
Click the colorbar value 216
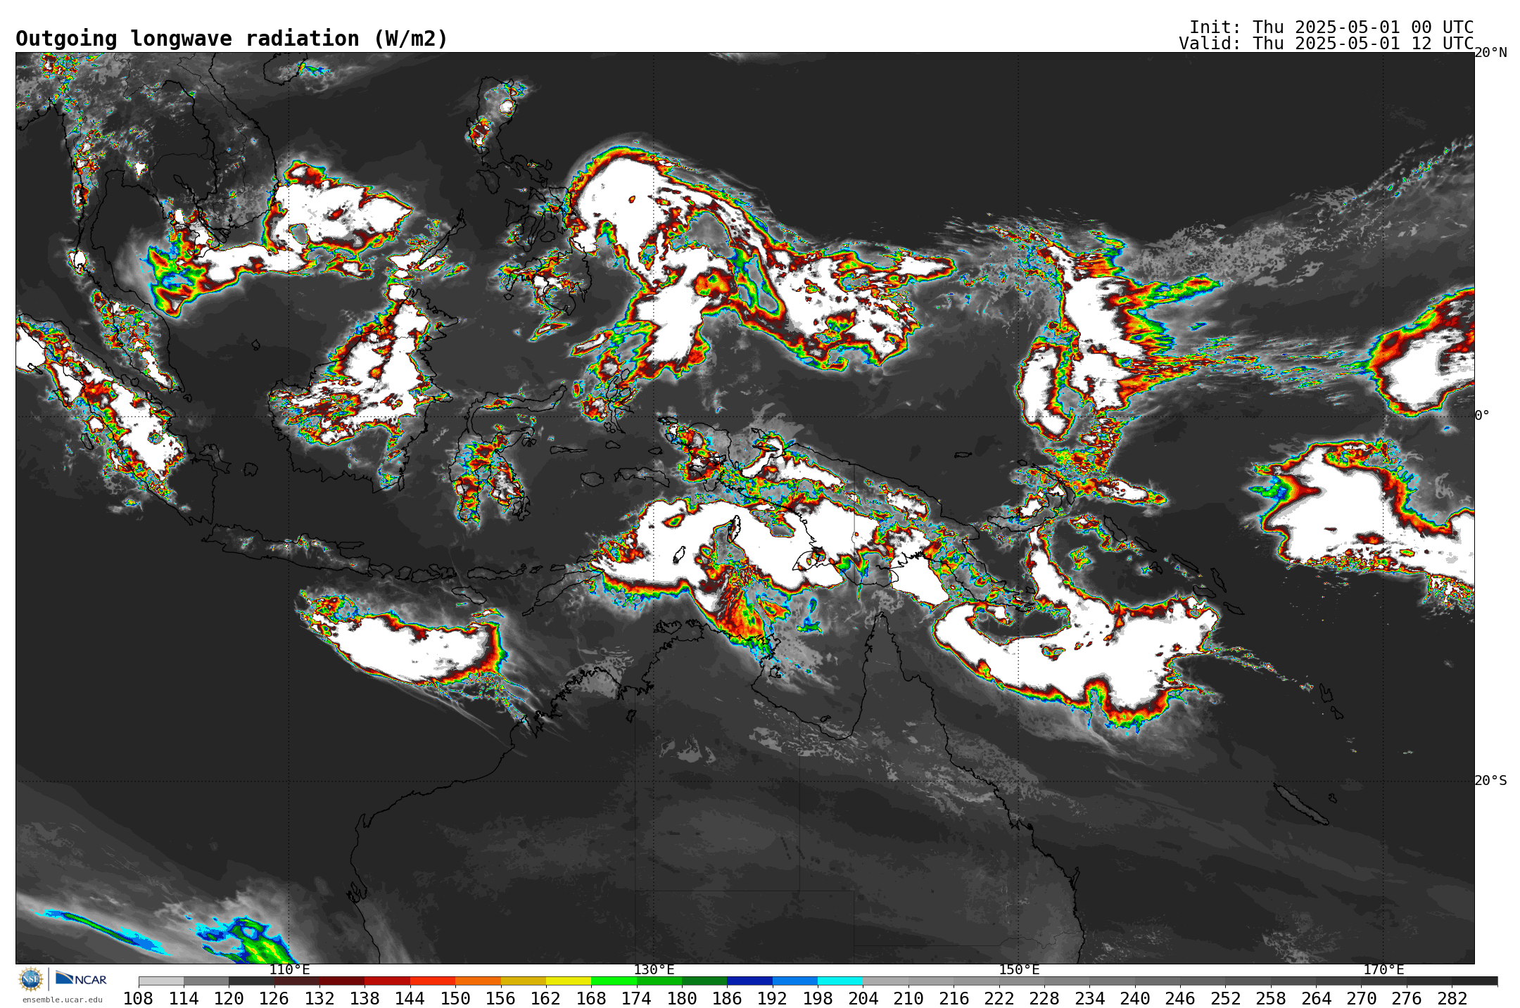tap(954, 999)
